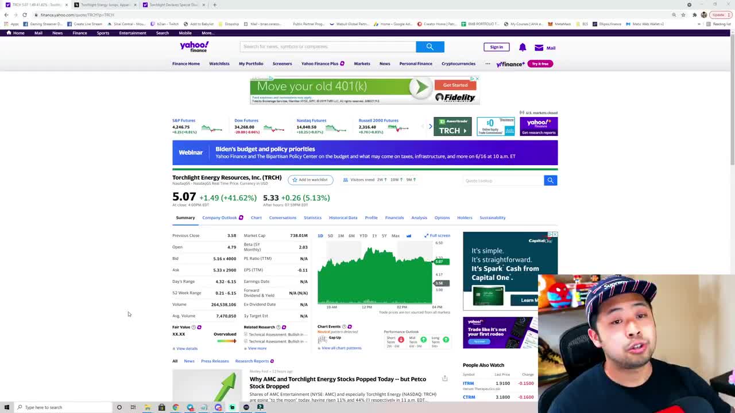Open the My Portfolio nav dropdown
This screenshot has width=735, height=413.
[x=251, y=64]
